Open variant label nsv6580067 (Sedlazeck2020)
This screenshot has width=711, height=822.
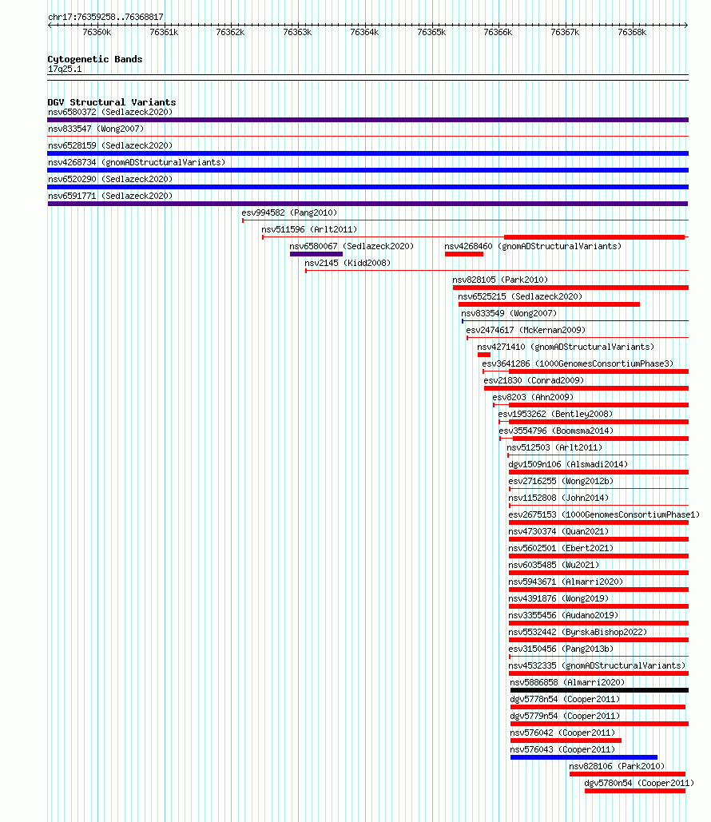(x=352, y=246)
